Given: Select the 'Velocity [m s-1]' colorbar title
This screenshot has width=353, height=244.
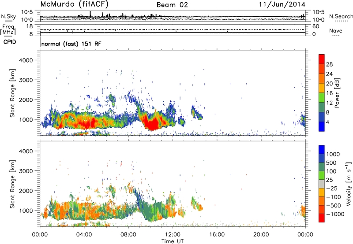Looking at the screenshot, I should (349, 184).
